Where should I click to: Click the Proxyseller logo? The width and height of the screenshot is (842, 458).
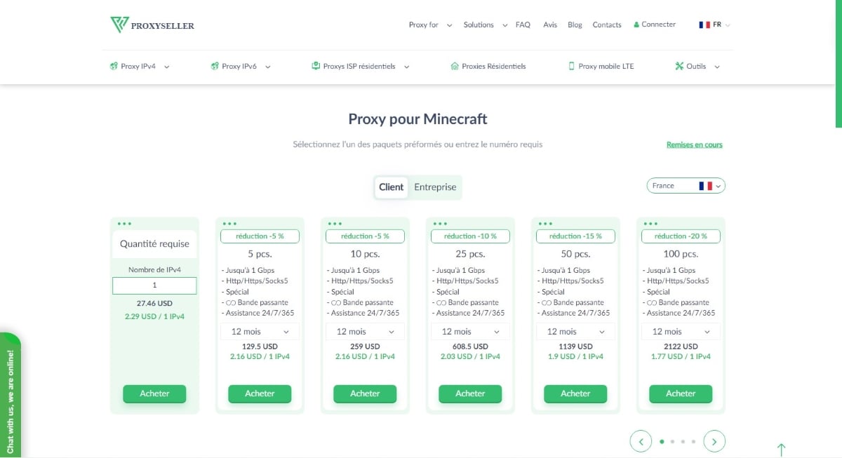(152, 25)
